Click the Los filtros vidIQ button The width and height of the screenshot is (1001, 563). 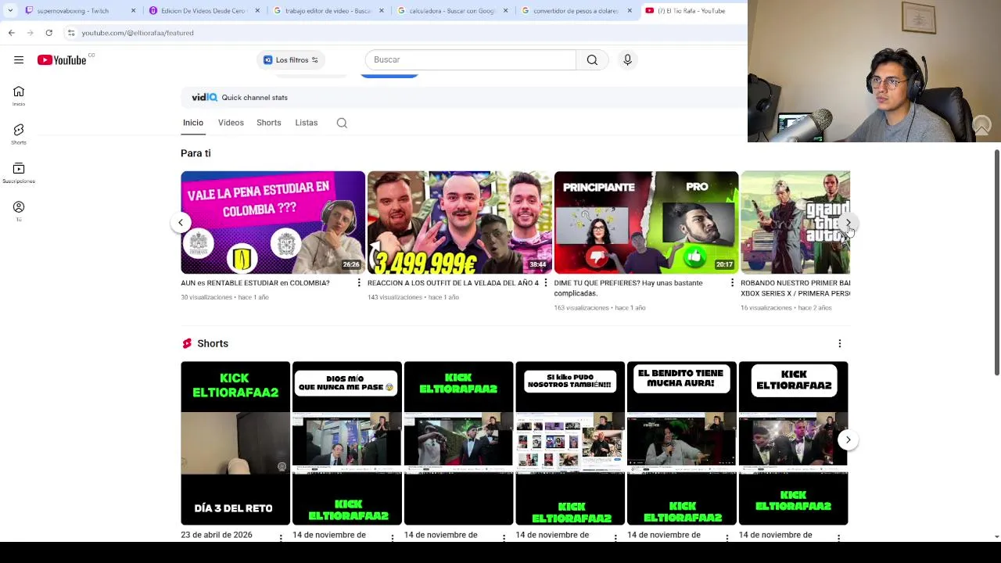pyautogui.click(x=291, y=60)
